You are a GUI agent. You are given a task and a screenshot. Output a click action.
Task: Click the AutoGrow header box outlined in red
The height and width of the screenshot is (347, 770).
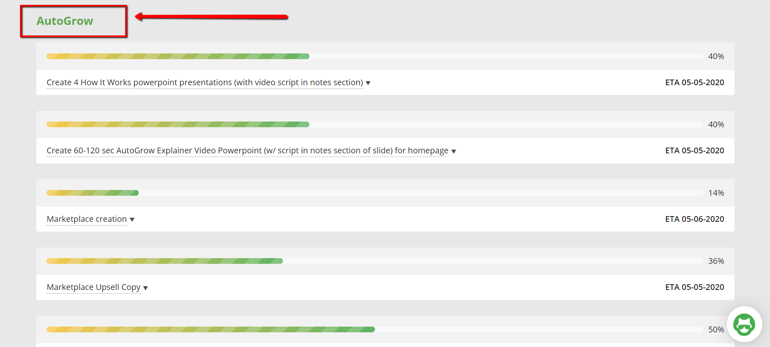(73, 21)
